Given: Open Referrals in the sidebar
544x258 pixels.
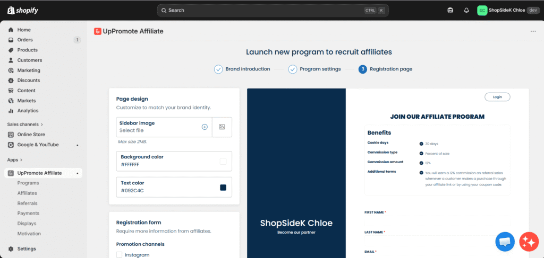Looking at the screenshot, I should point(28,203).
